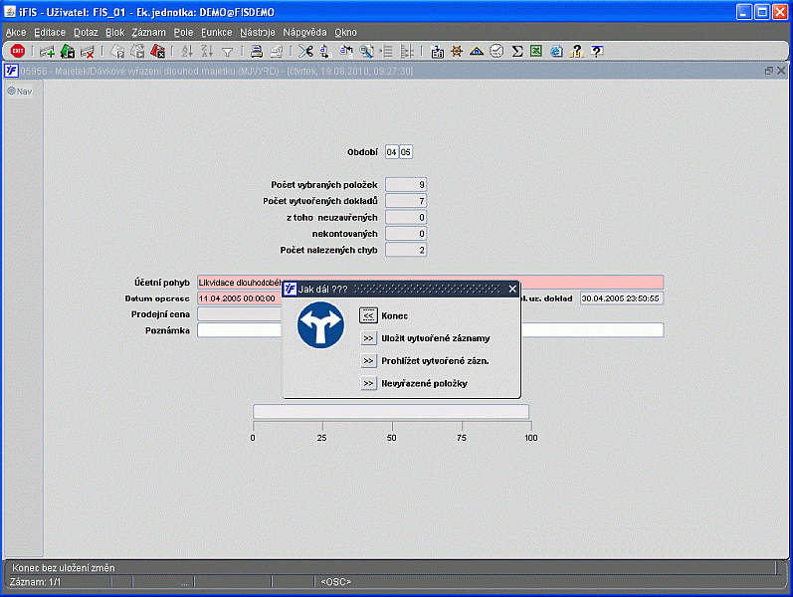Click the clock icon in toolbar
This screenshot has height=597, width=793.
(x=496, y=51)
